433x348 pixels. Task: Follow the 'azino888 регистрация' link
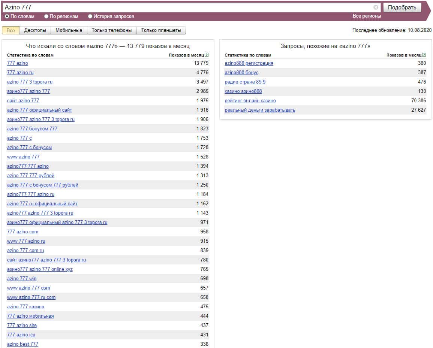pyautogui.click(x=249, y=63)
